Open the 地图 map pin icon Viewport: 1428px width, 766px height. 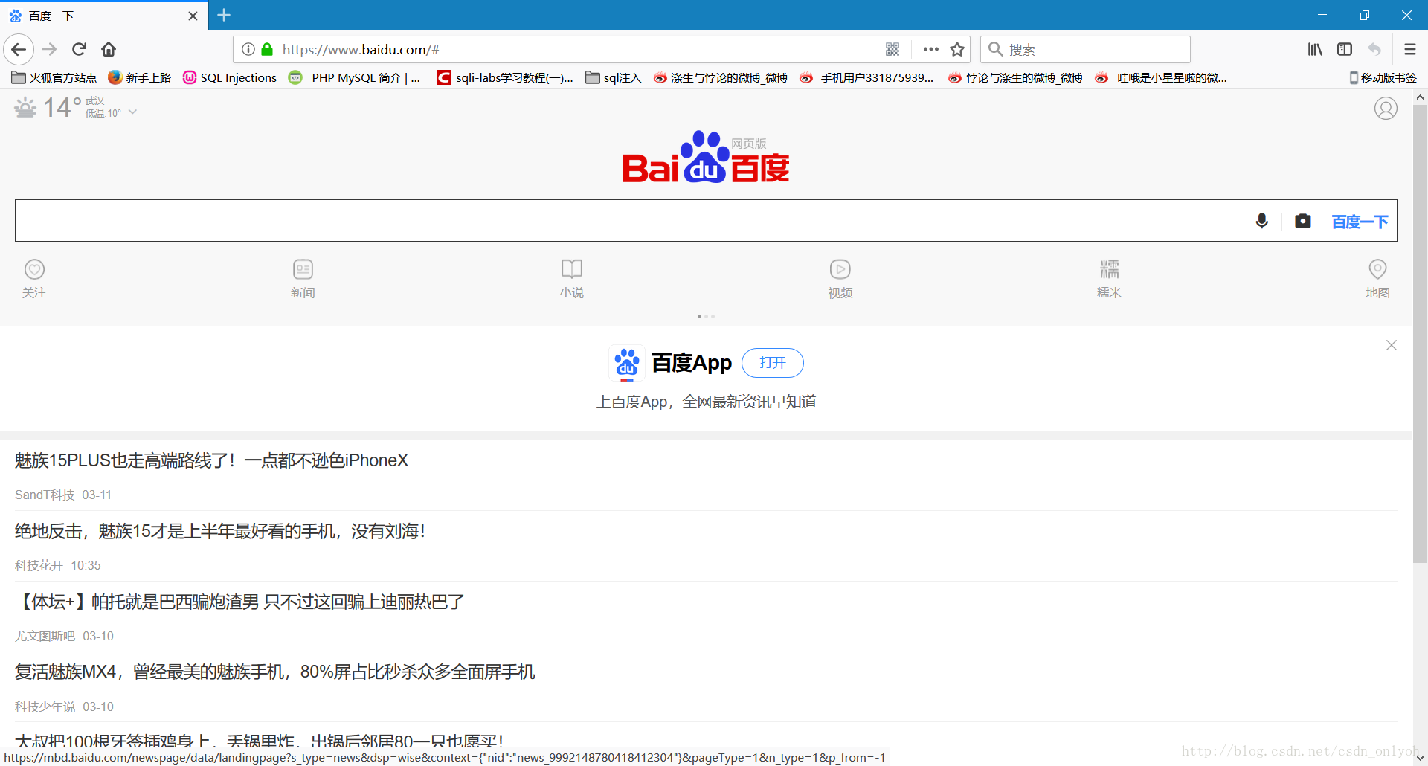point(1377,269)
